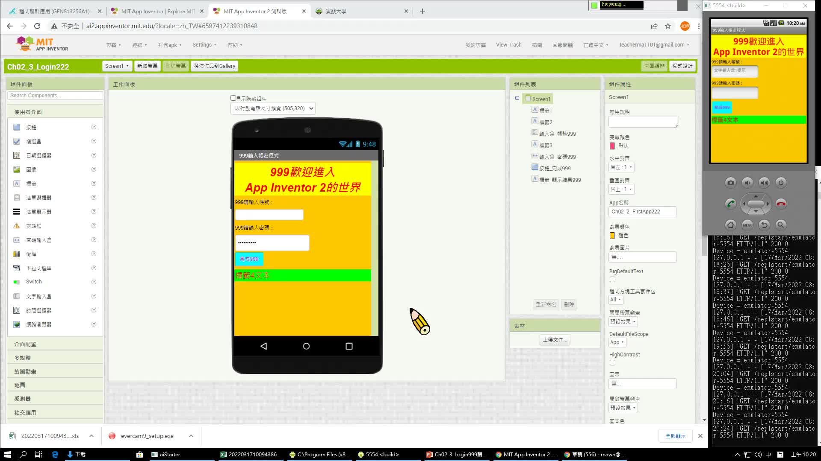
Task: Expand the 多媒體 palette section
Action: coord(55,358)
